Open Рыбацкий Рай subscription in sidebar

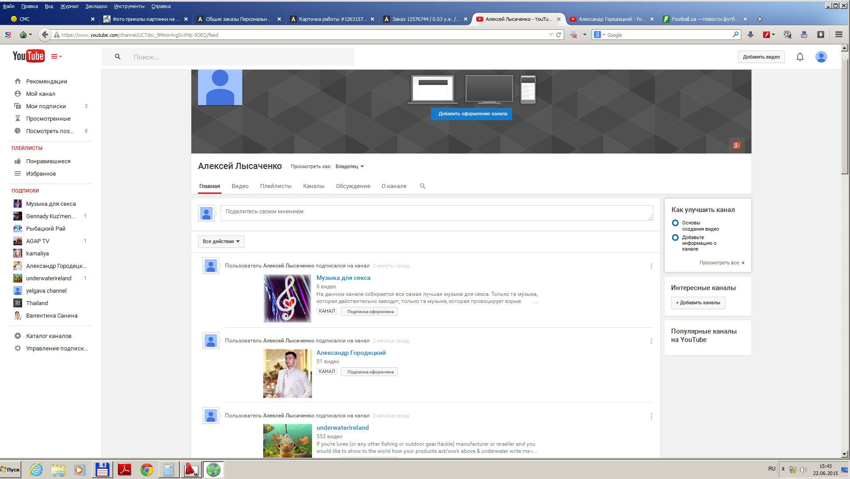[46, 229]
